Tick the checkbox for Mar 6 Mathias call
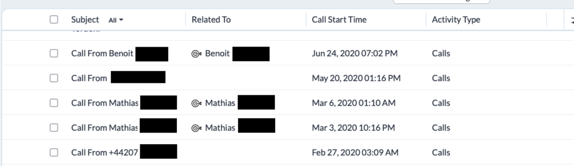 tap(55, 103)
